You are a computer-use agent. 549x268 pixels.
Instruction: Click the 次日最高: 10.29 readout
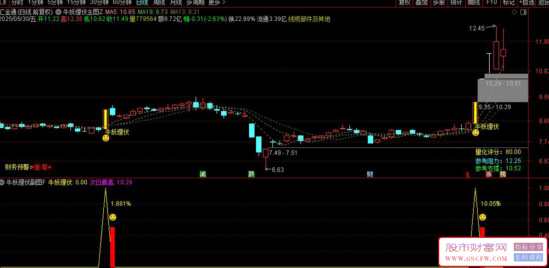(111, 182)
